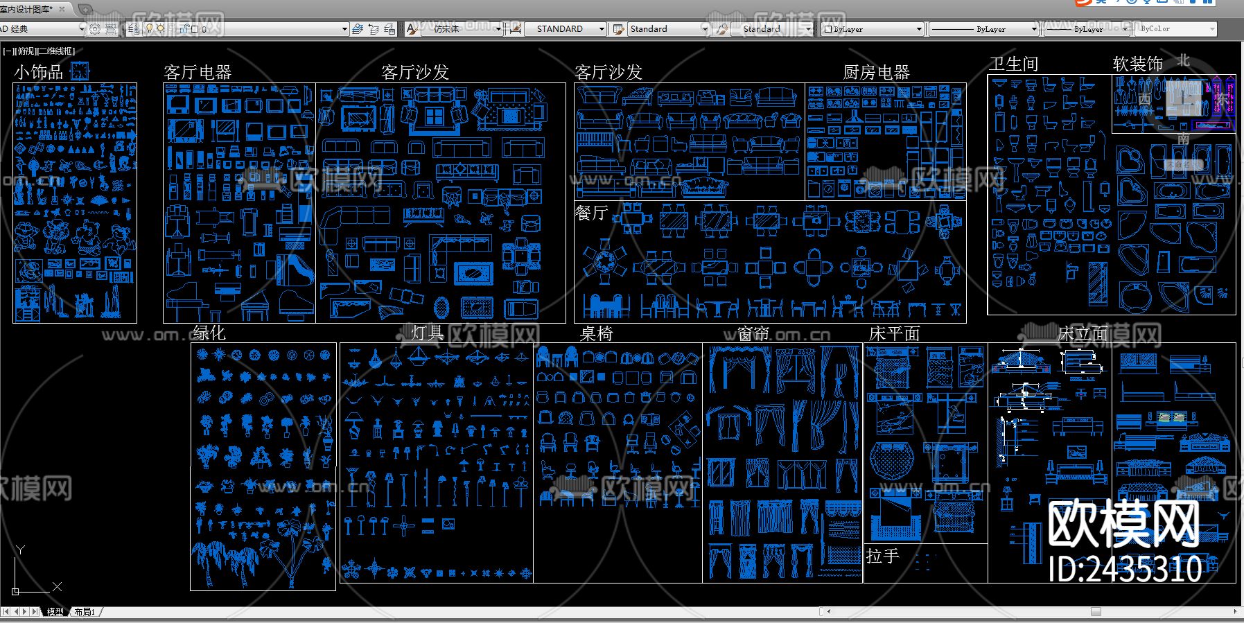The image size is (1244, 623).
Task: Select the 床立面 title text
Action: (1083, 333)
